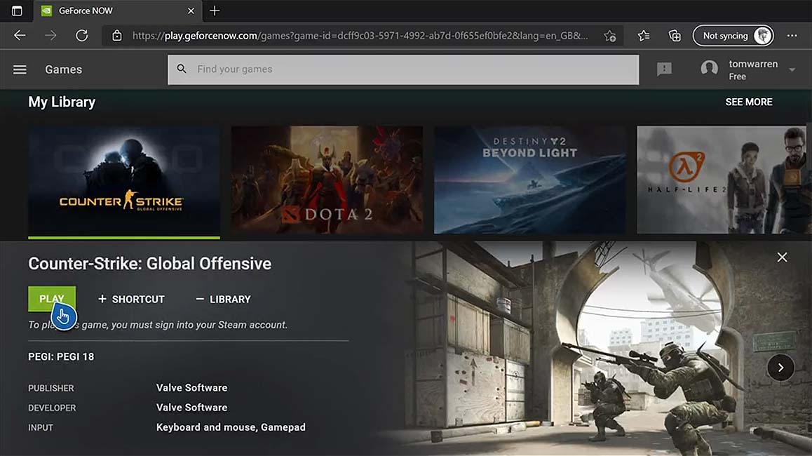Screen dimensions: 812x456
Task: Click the search magnifier icon
Action: 181,69
